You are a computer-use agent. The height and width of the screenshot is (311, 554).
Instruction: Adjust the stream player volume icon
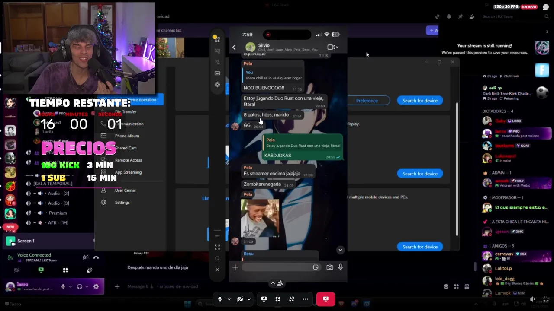point(532,299)
